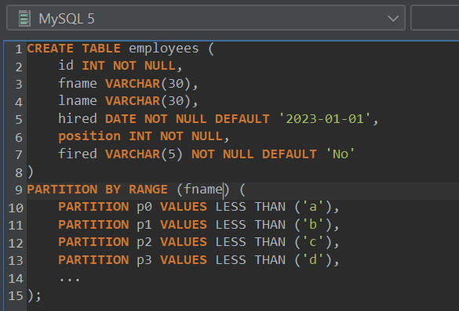Click the empty field beside MySQL dropdown
Screen dimensions: 459x311
435,18
